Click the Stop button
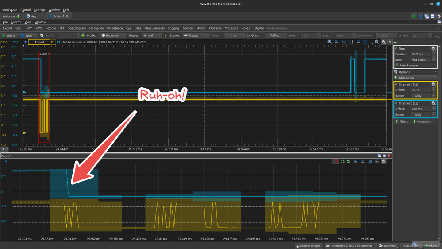 (28, 35)
